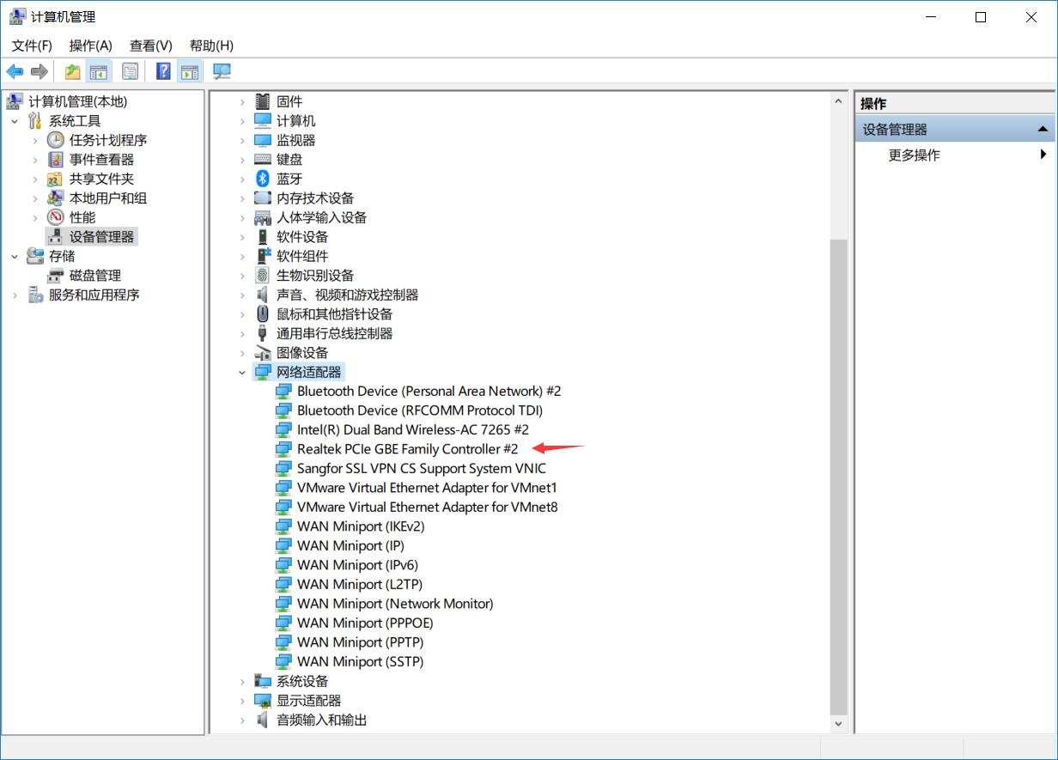
Task: Open the 操作(A) menu
Action: point(91,46)
